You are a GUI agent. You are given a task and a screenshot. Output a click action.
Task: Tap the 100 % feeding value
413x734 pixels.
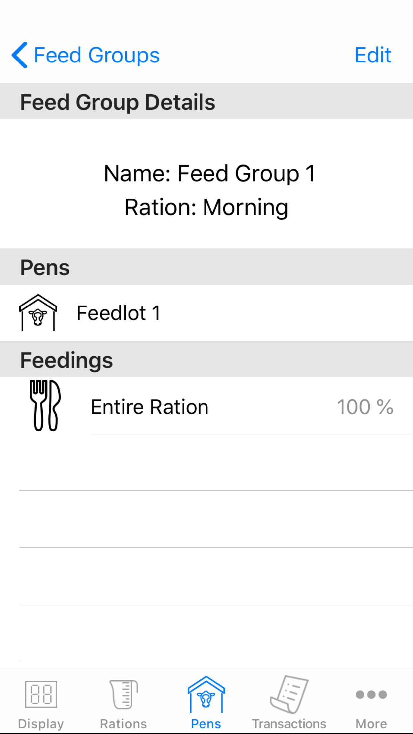coord(365,407)
